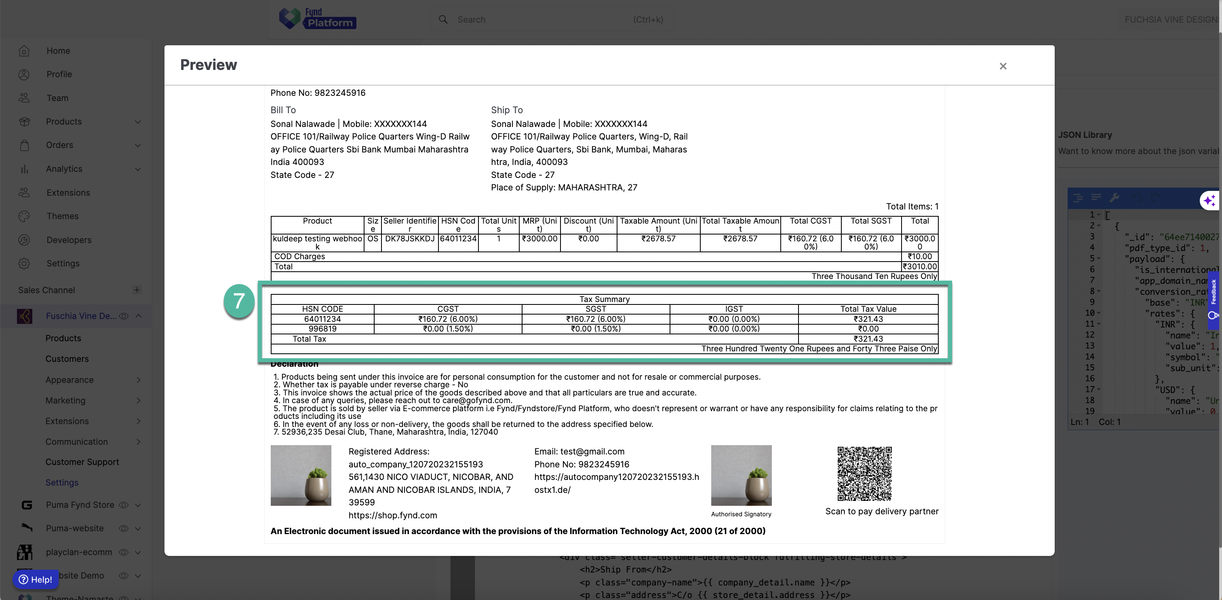Click the Products box icon
The width and height of the screenshot is (1222, 600).
[x=24, y=122]
